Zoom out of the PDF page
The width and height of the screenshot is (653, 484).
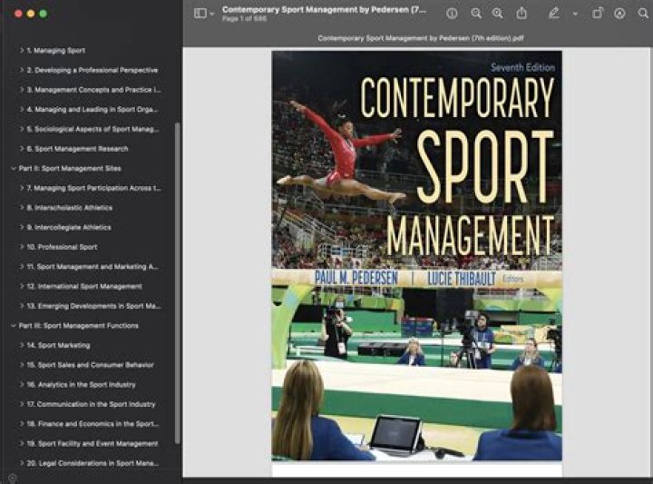click(476, 14)
